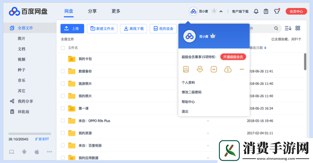Click the 开通超级会员 button
The image size is (313, 163).
[233, 57]
